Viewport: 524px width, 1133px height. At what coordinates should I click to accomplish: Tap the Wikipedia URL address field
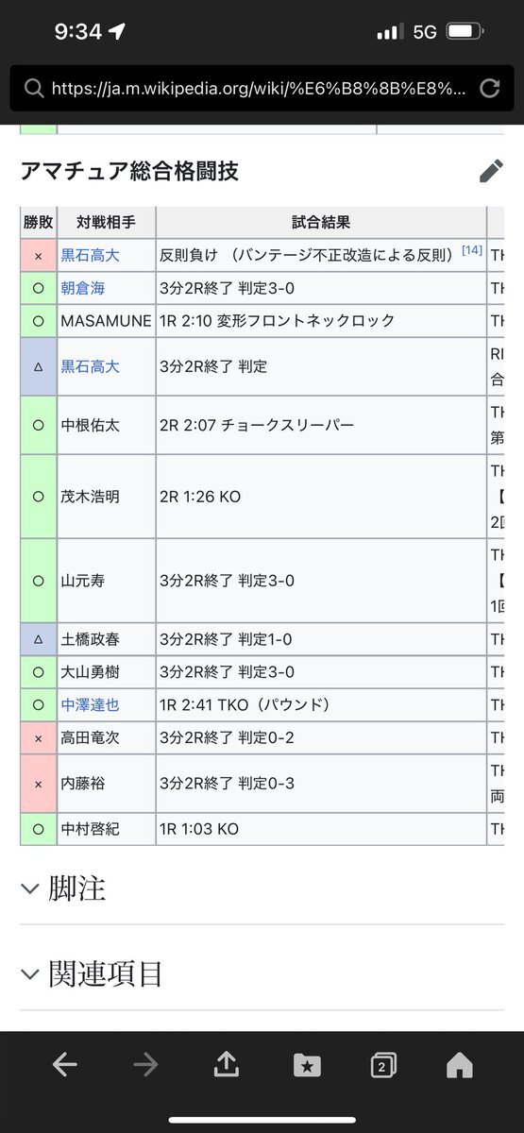point(261,89)
